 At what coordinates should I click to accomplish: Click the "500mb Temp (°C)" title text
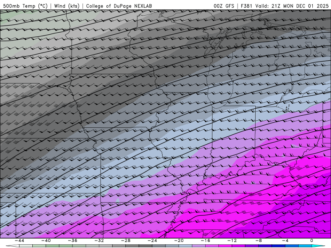click(x=25, y=6)
